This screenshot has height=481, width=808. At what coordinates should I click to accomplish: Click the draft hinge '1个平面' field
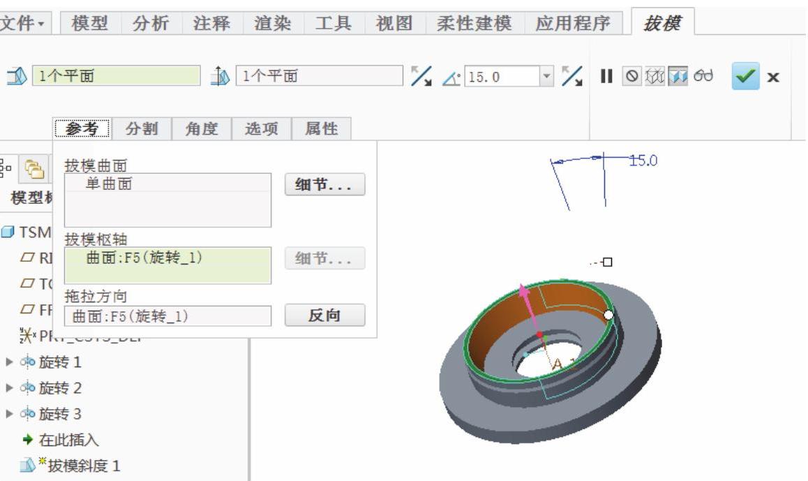click(x=116, y=76)
